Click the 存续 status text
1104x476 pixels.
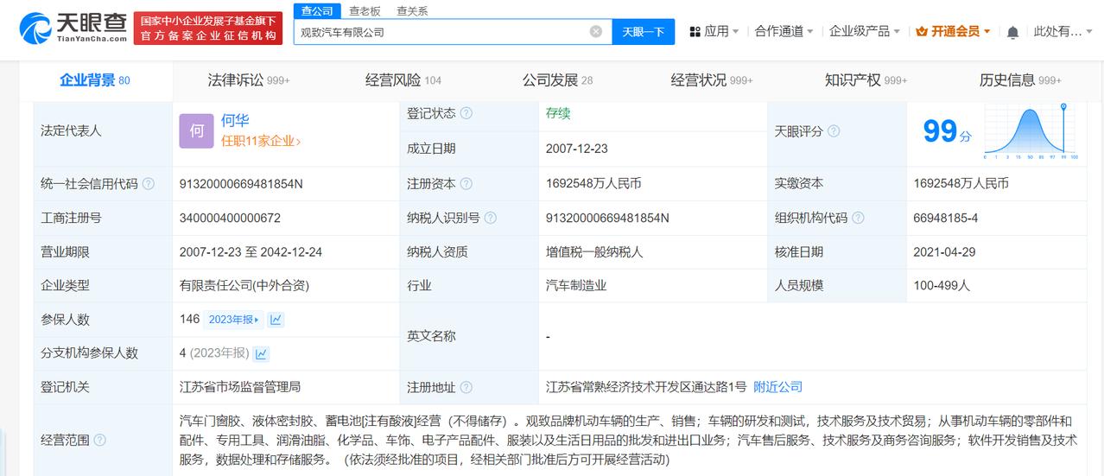[x=558, y=113]
